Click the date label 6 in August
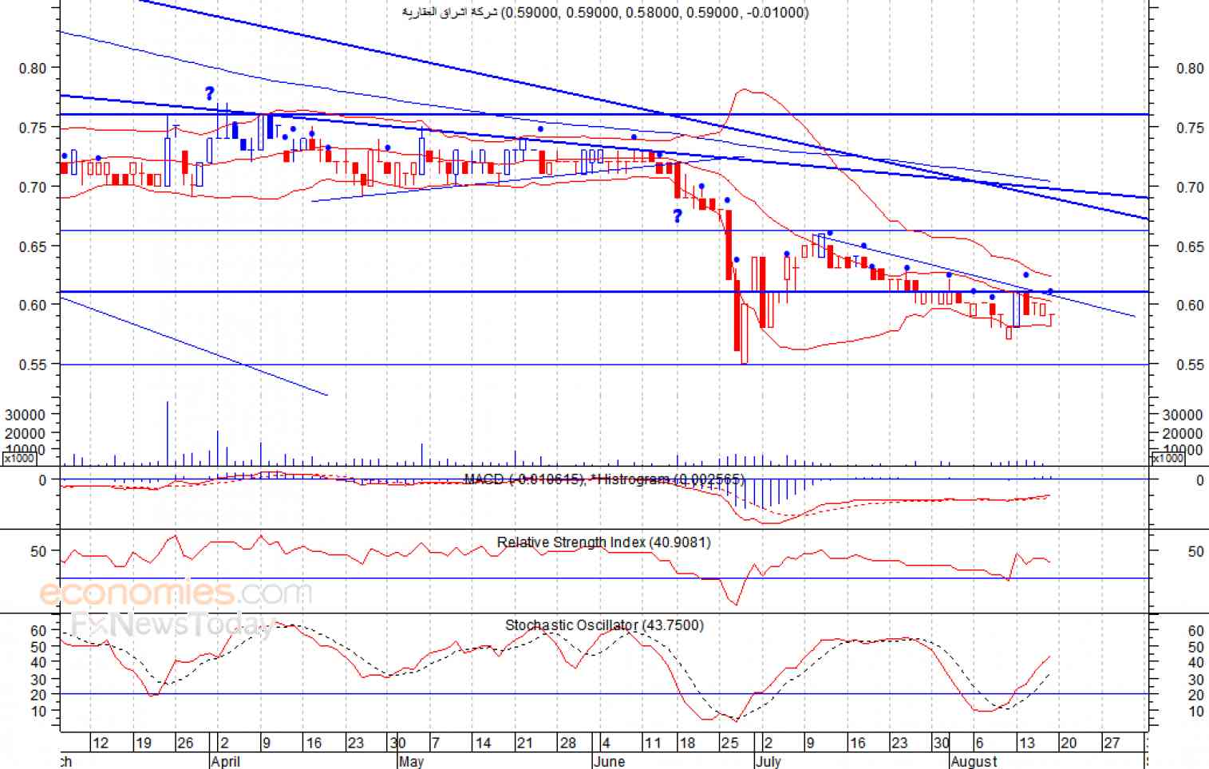Image resolution: width=1209 pixels, height=769 pixels. pyautogui.click(x=979, y=743)
